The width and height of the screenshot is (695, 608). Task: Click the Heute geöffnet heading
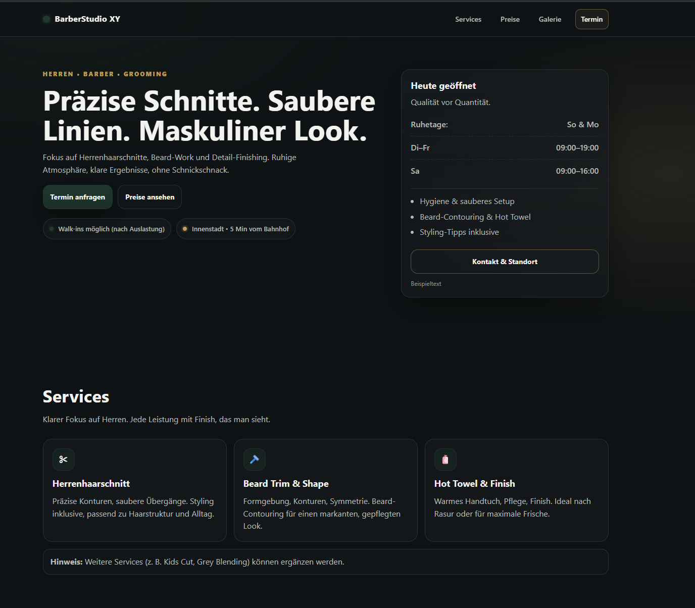click(x=443, y=85)
